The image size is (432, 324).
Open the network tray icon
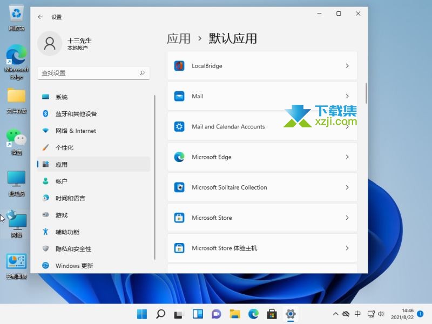tap(371, 314)
